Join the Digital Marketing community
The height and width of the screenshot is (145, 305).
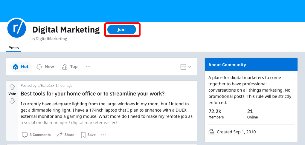122,30
